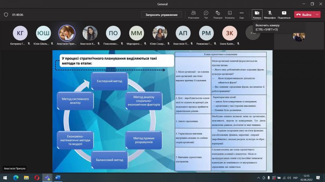Open Microsoft Teams from the taskbar
The height and width of the screenshot is (182, 325).
[47, 178]
